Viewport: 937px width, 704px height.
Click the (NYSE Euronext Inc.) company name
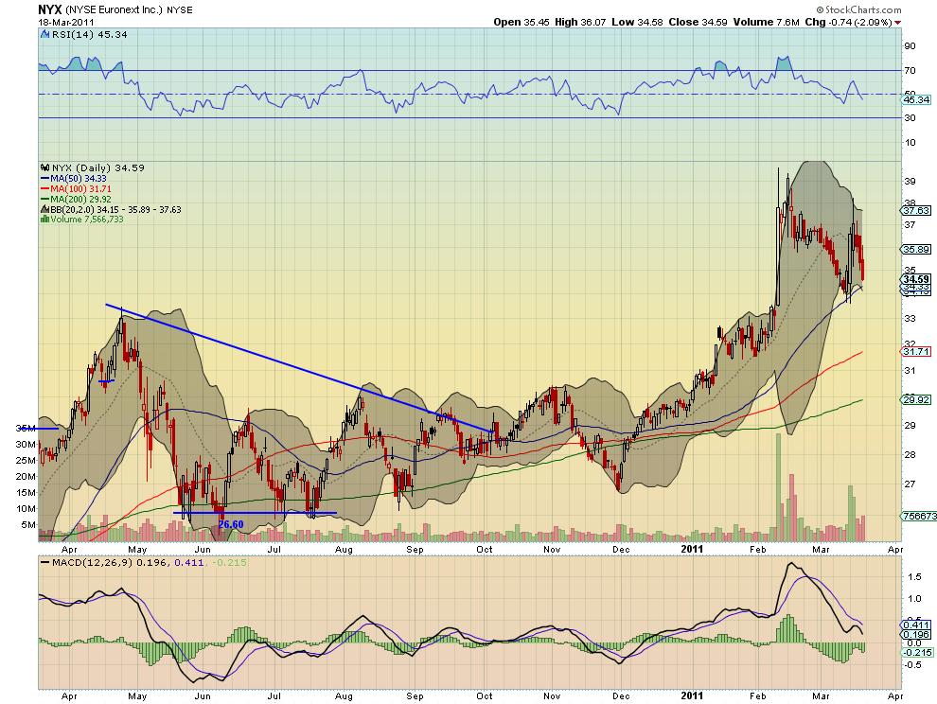(114, 10)
